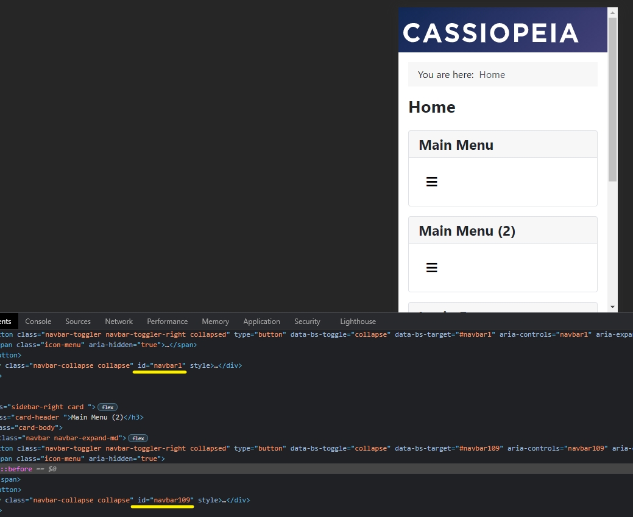Click the id="navbar109" attribute

point(166,500)
